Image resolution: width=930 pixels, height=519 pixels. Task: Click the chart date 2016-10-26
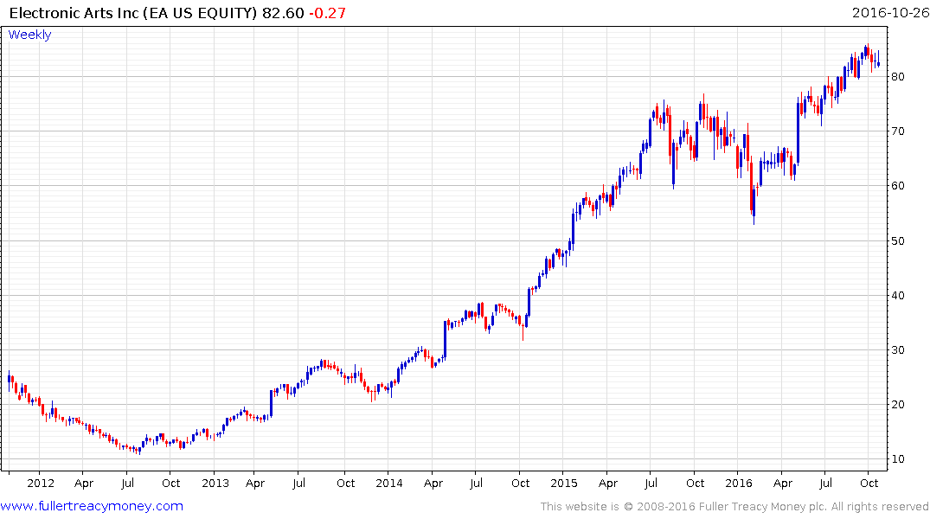(x=890, y=12)
